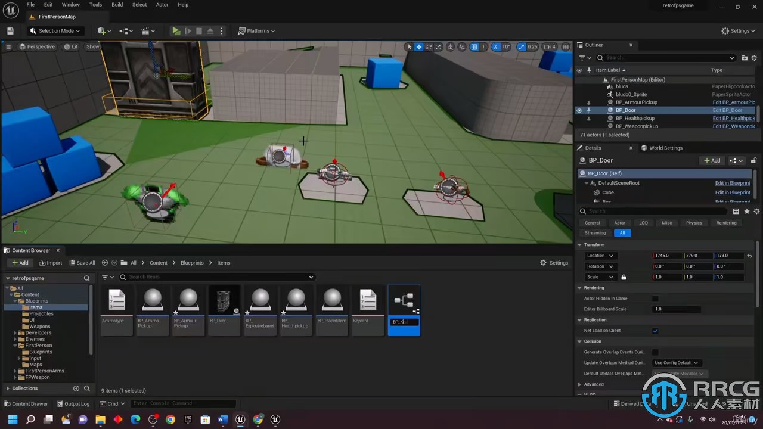Toggle Generate Overlap Events During Level Streaming checkbox
763x429 pixels.
(655, 352)
